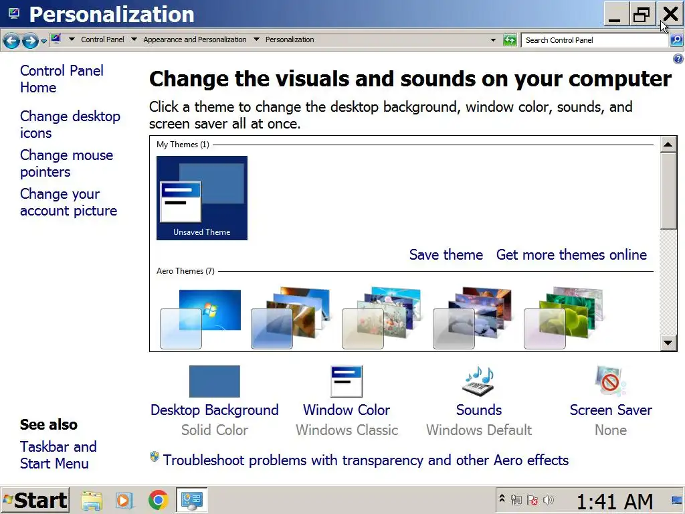Expand dropdown before Control Panel breadcrumb
Screen dimensions: 685x514
(x=72, y=39)
